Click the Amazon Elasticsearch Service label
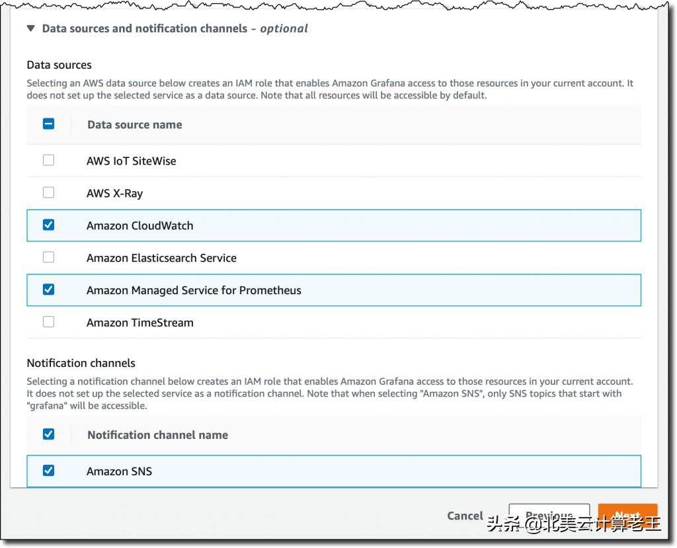 click(x=161, y=258)
